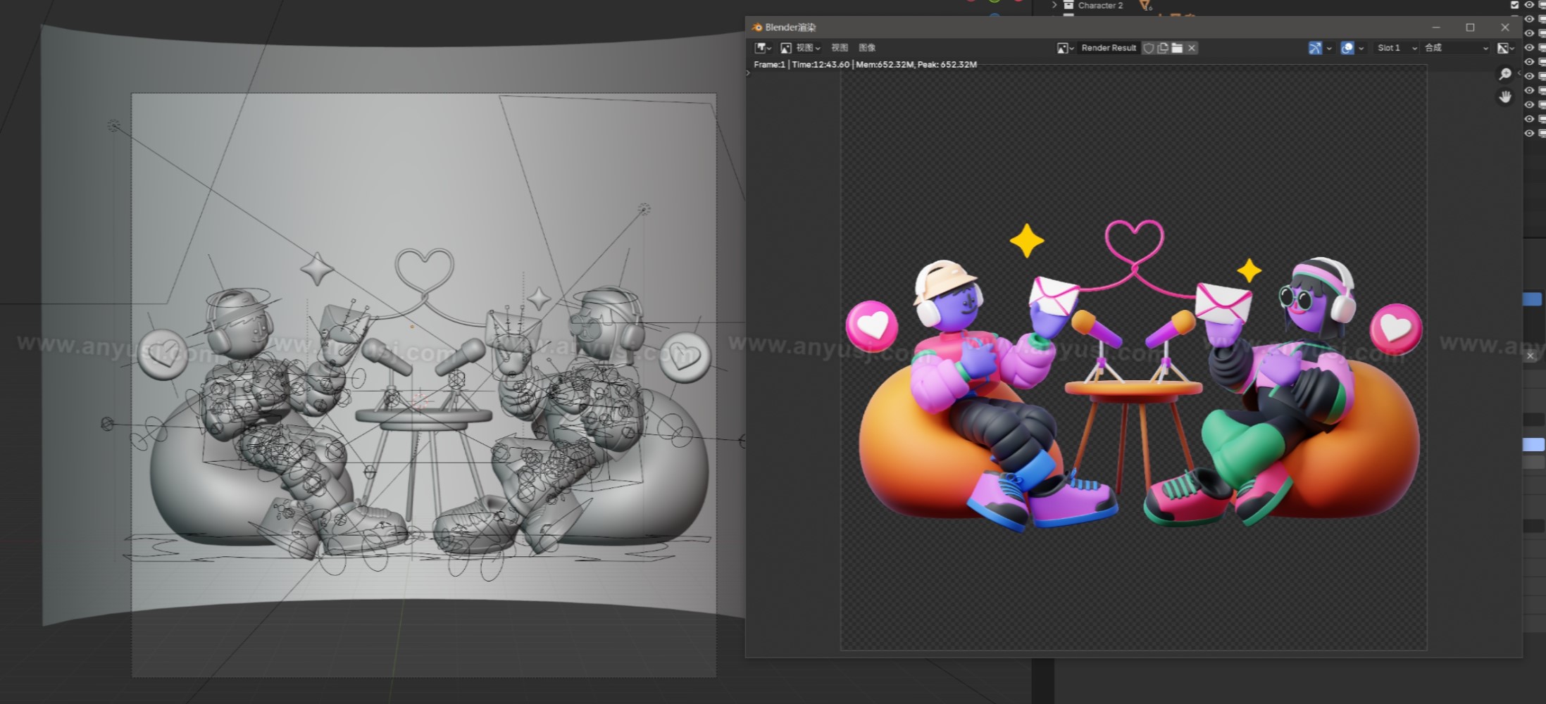Toggle gizmo display in render window

coord(1315,48)
